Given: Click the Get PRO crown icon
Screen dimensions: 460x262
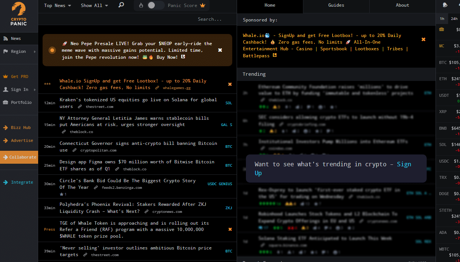Looking at the screenshot, I should point(6,76).
